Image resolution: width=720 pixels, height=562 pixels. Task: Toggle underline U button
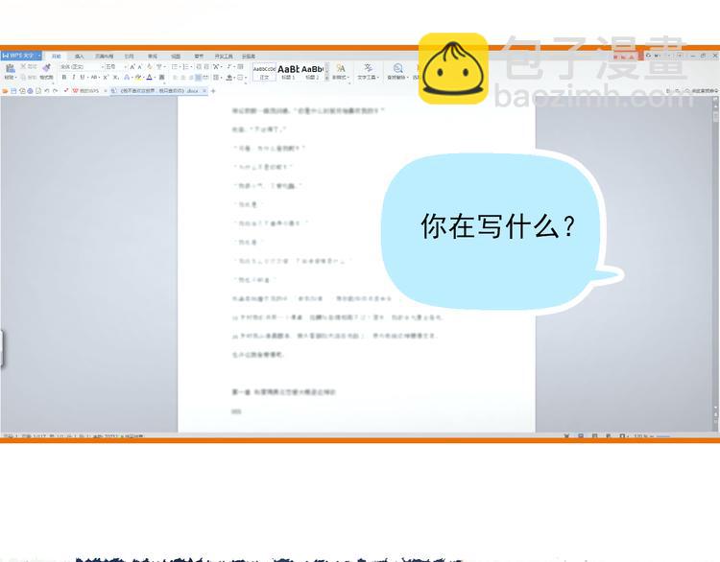(83, 77)
